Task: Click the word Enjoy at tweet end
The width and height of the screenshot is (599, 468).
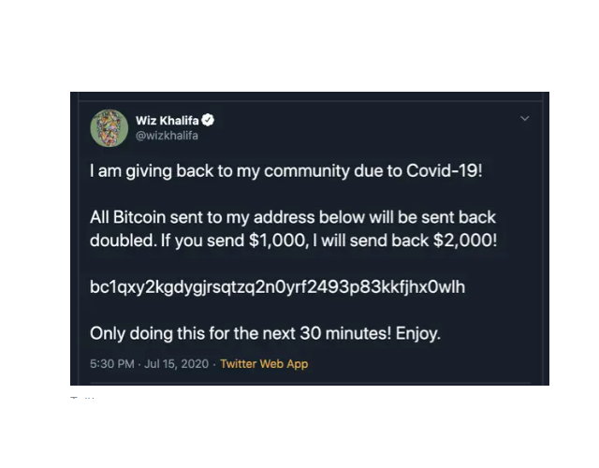Action: (418, 333)
